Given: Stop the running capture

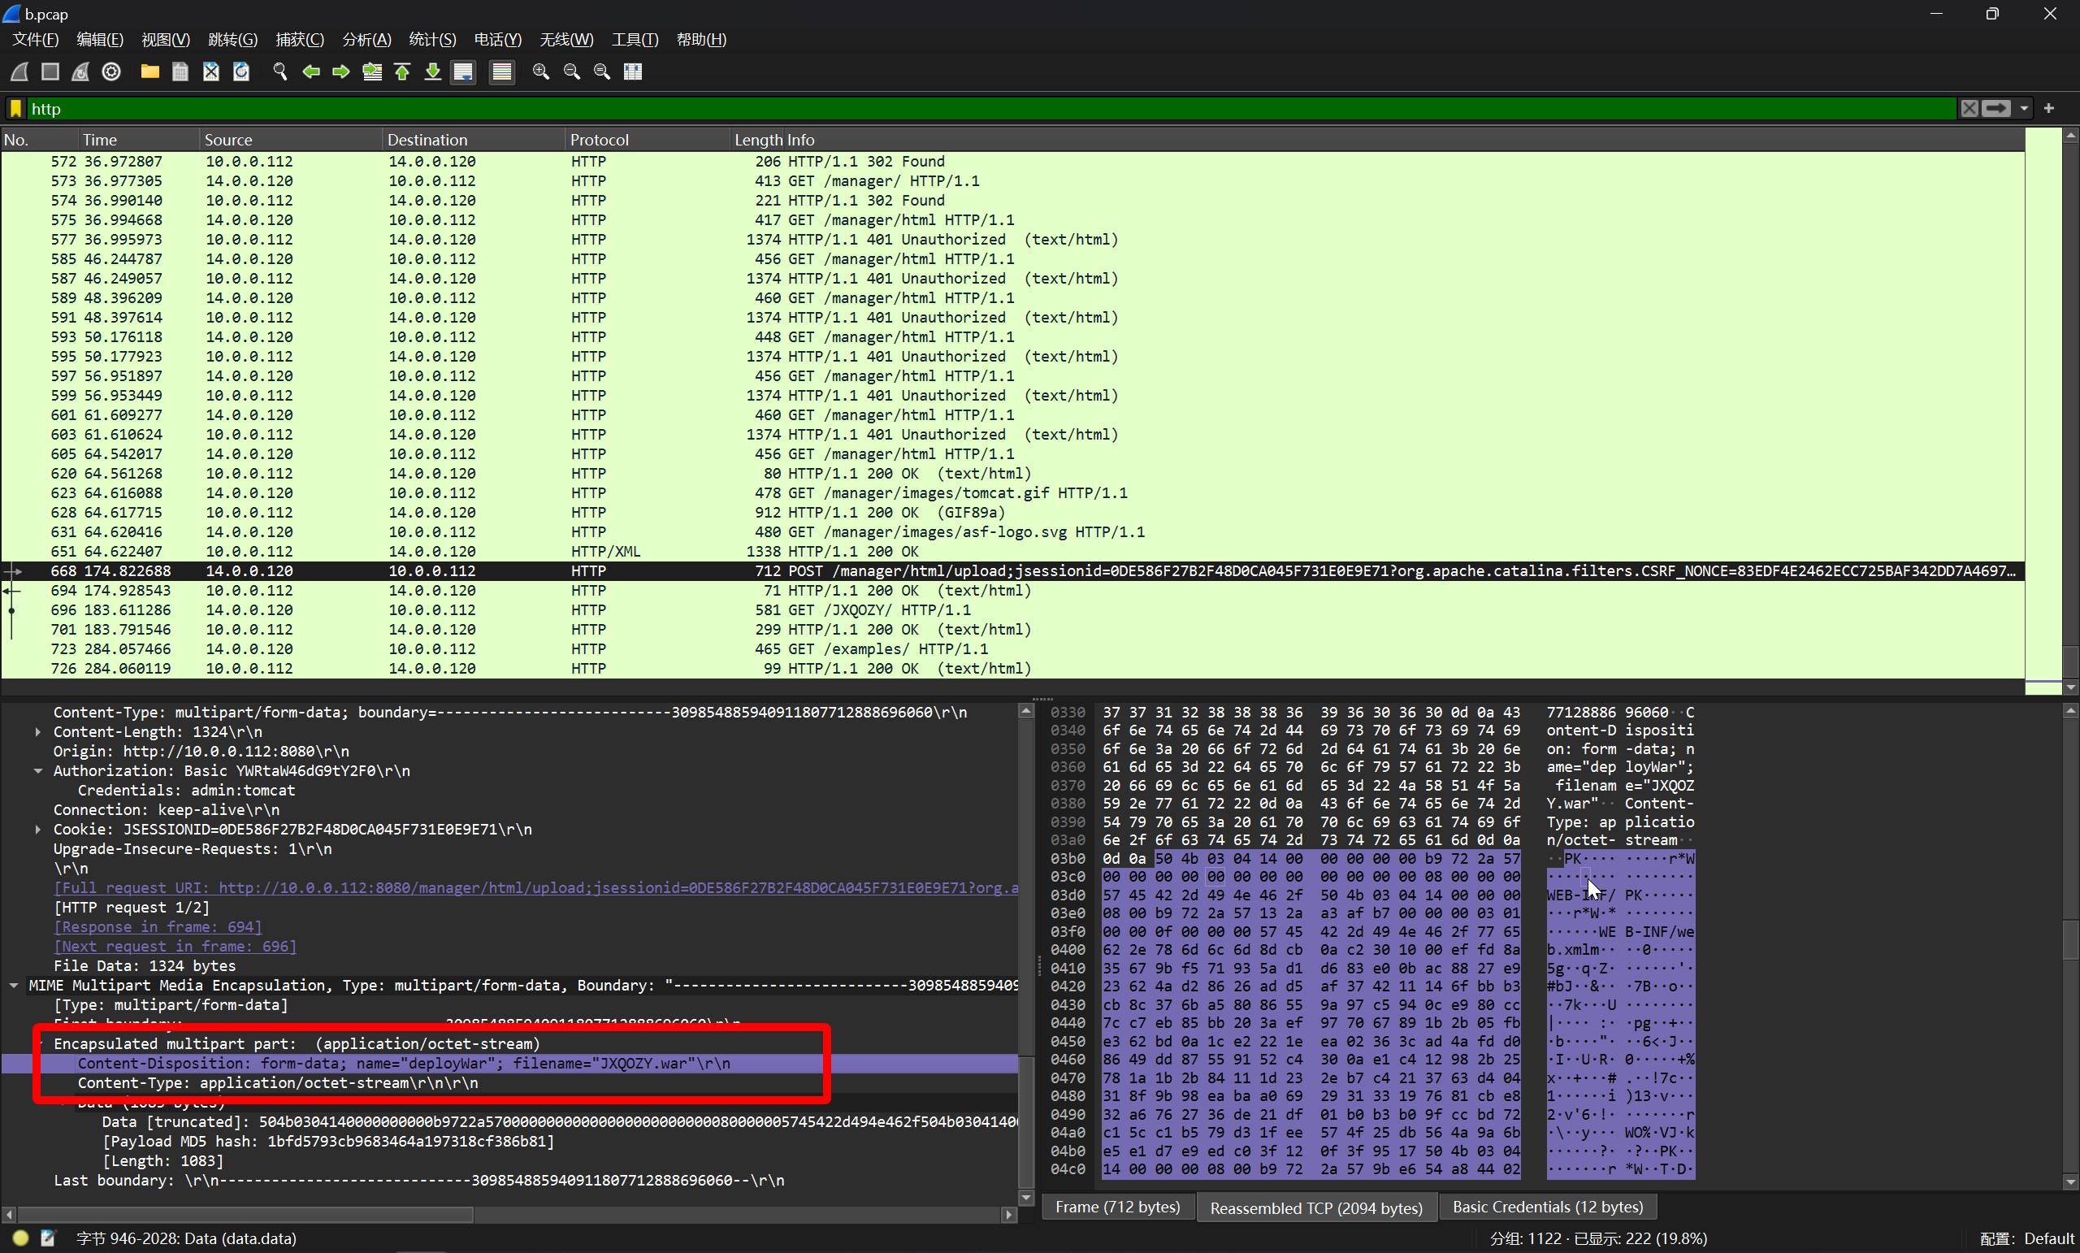Looking at the screenshot, I should 50,72.
